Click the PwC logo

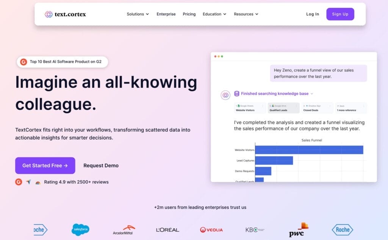click(x=299, y=230)
